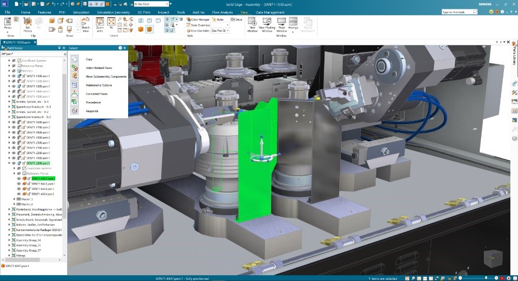Click Move Subassembly Components label
Image resolution: width=518 pixels, height=281 pixels.
tap(106, 76)
